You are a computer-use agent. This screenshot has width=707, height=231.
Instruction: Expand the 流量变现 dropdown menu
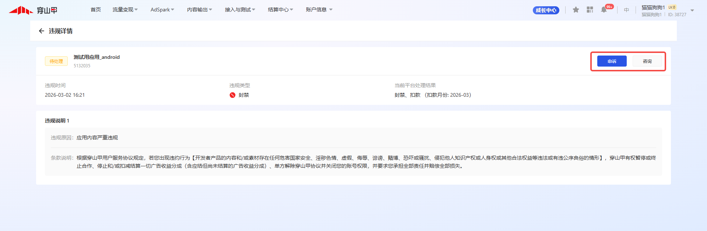tap(125, 10)
